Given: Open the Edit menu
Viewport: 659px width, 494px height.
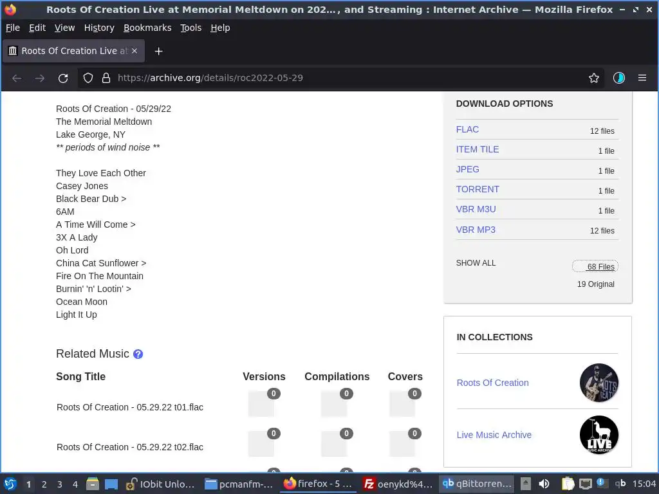Looking at the screenshot, I should click(x=37, y=28).
